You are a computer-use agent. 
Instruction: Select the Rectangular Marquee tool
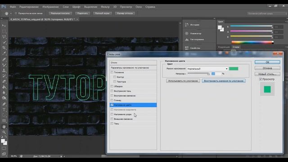(x=4, y=31)
